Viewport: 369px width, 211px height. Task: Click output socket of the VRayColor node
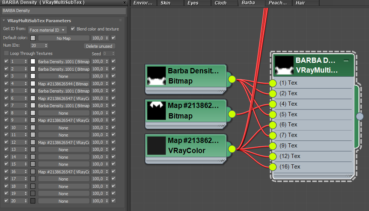[232, 149]
